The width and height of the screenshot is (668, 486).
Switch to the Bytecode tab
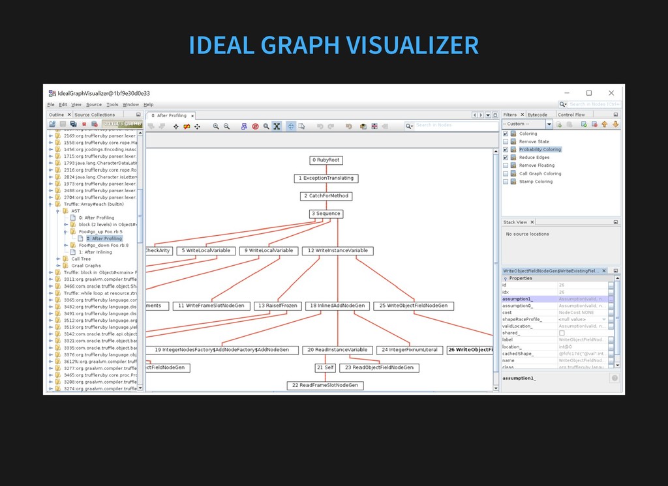[x=538, y=115]
